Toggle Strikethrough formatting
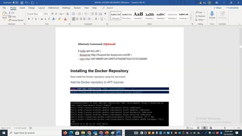The image size is (242, 136). click(x=42, y=19)
